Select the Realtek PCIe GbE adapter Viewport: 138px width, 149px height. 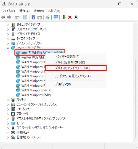(x=33, y=57)
